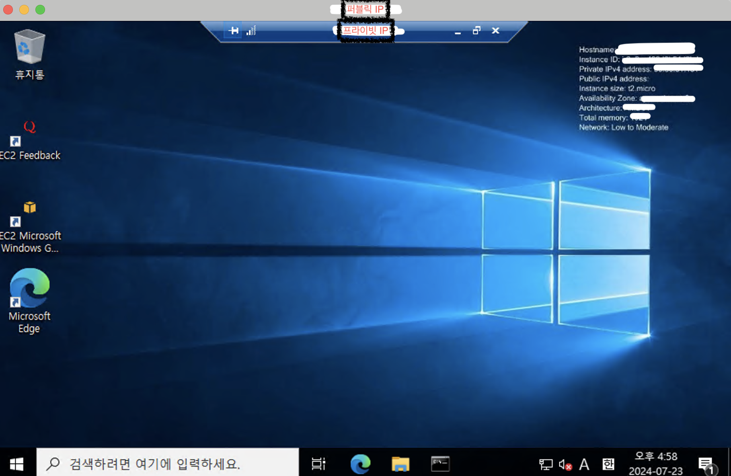The height and width of the screenshot is (476, 731).
Task: Toggle IME alphanumeric A mode indicator
Action: (x=584, y=465)
